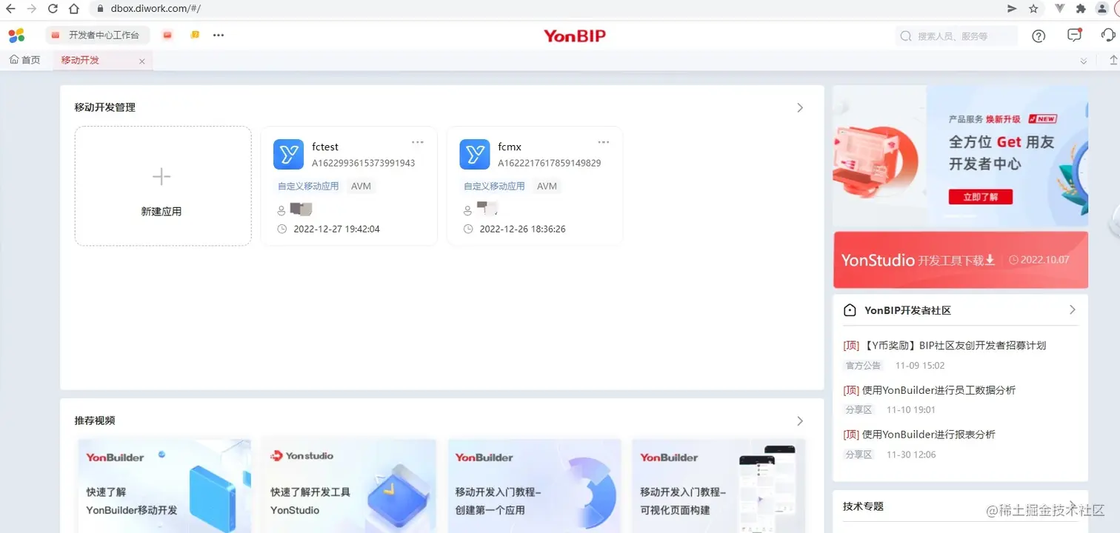Open messages chat icon

[1074, 35]
